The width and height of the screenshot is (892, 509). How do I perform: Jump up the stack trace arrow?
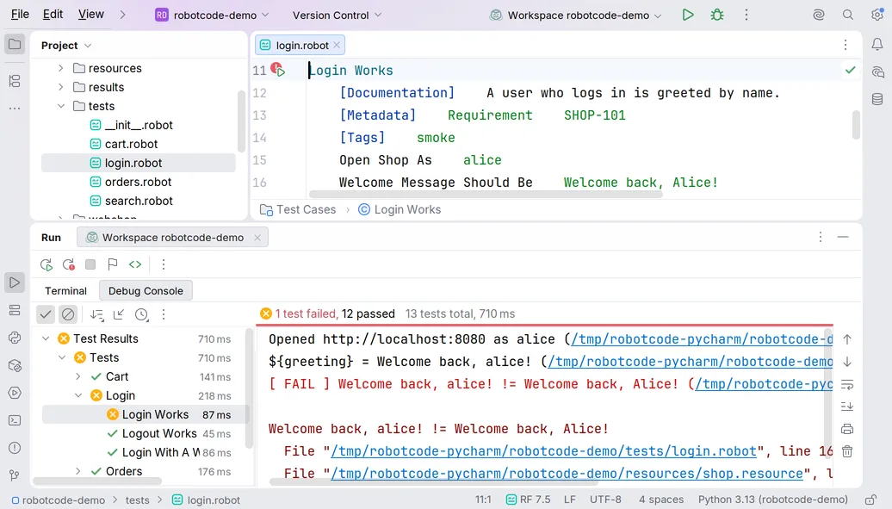(x=847, y=339)
